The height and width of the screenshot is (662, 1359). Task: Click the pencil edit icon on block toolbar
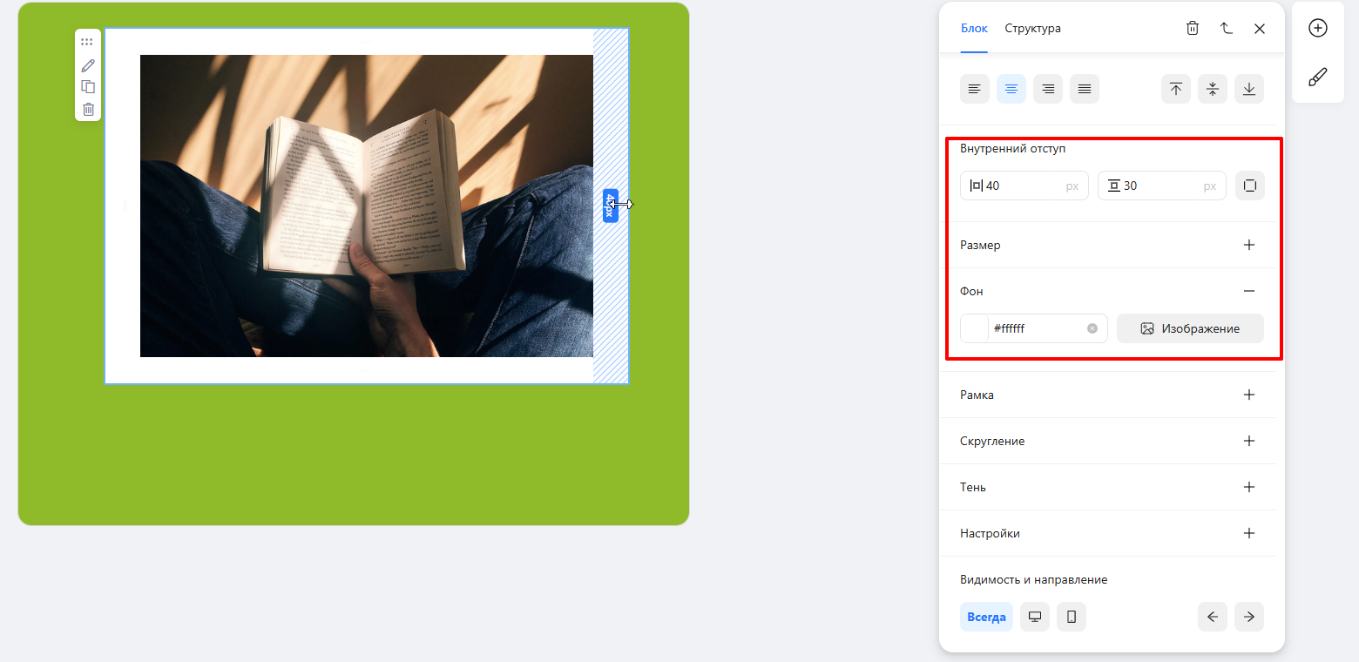click(x=88, y=65)
